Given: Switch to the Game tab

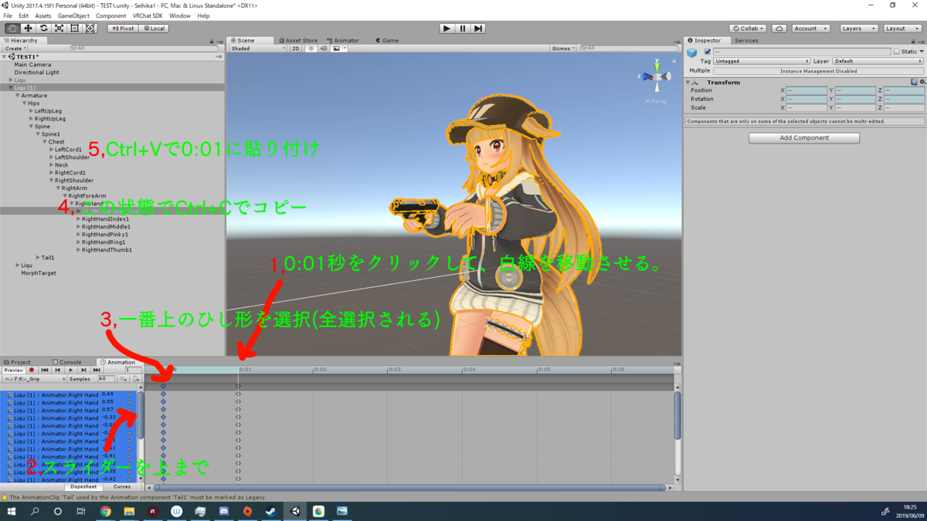Looking at the screenshot, I should click(x=386, y=40).
